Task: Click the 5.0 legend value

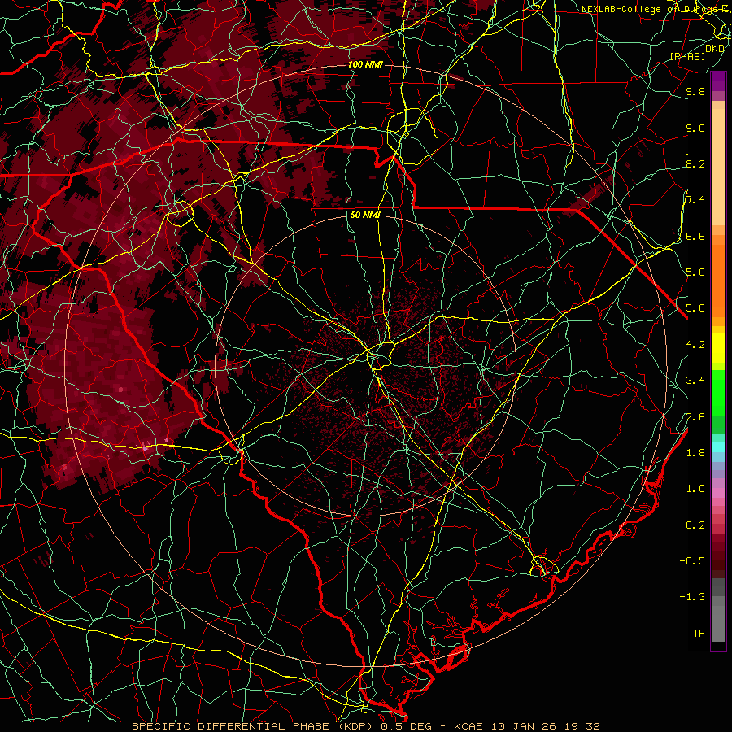Action: pos(695,308)
